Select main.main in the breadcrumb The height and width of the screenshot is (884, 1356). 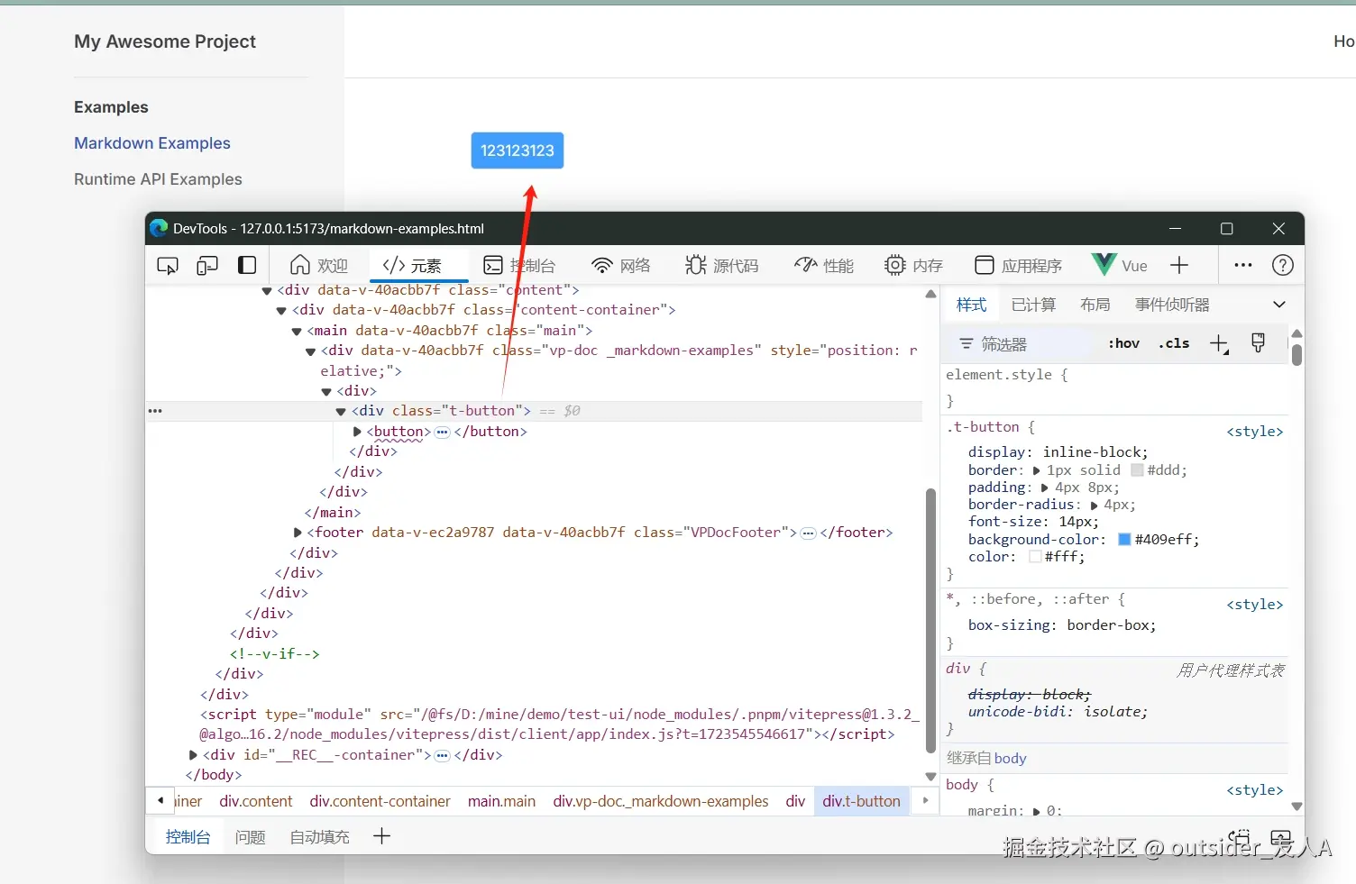(x=501, y=801)
